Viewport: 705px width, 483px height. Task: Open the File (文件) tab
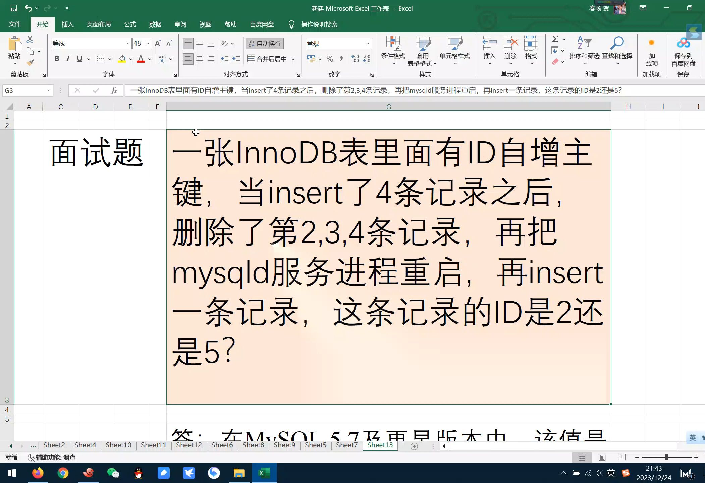[x=15, y=24]
